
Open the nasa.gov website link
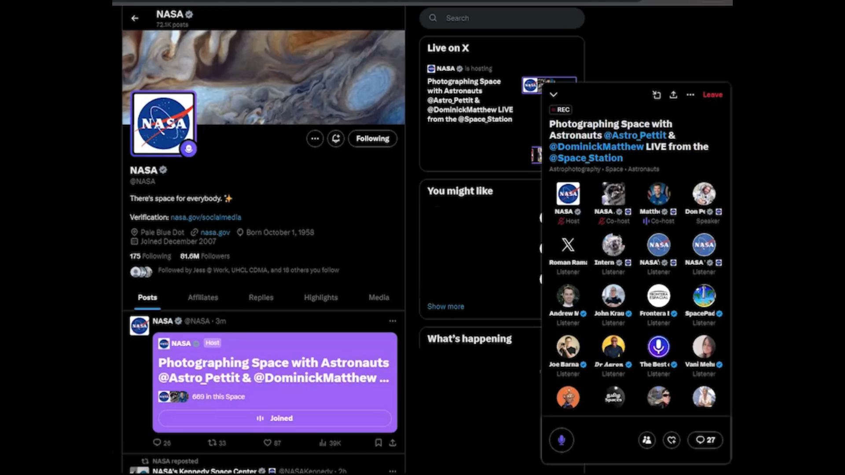point(215,232)
